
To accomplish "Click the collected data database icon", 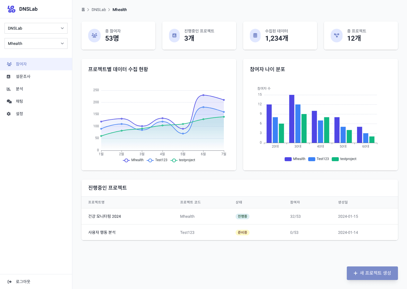I will click(255, 36).
